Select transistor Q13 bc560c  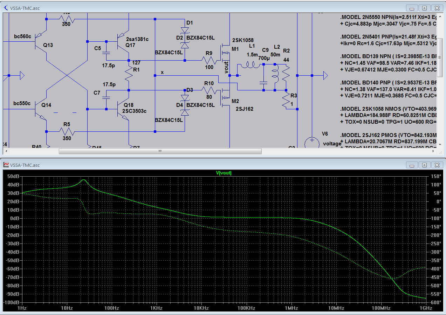pos(41,41)
